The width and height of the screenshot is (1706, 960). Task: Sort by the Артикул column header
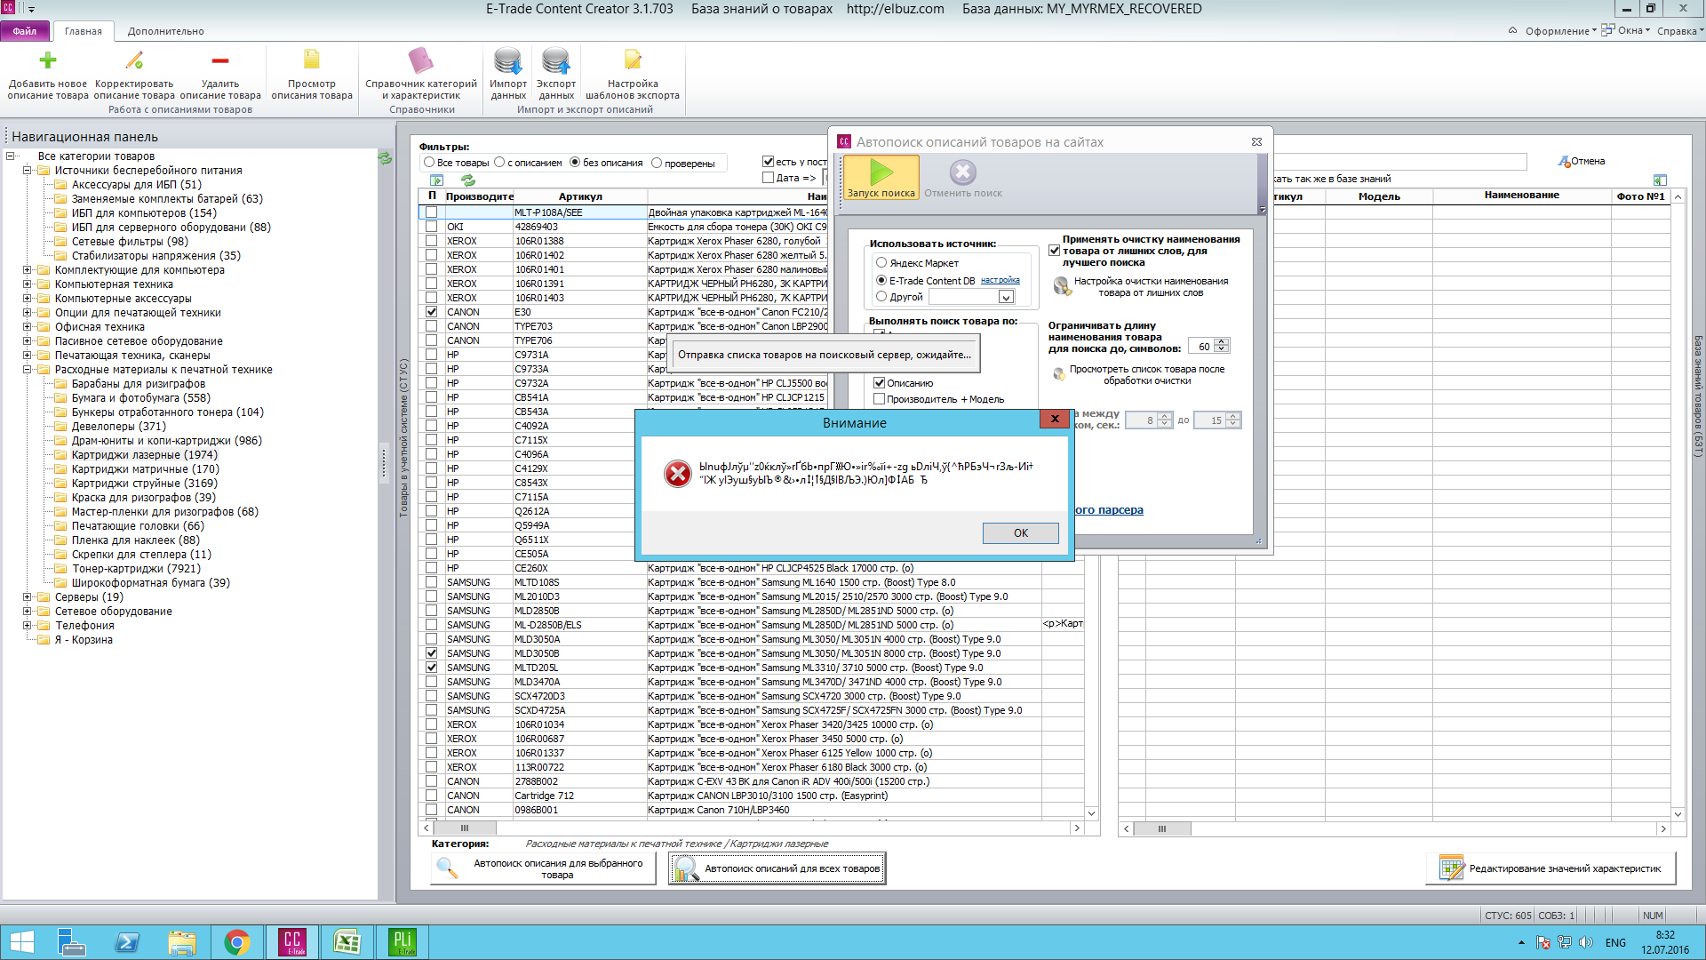[x=580, y=196]
